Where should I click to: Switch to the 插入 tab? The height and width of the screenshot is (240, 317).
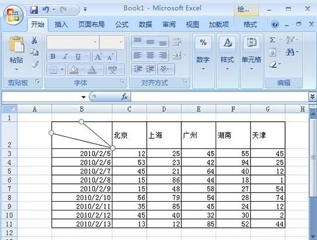pyautogui.click(x=61, y=24)
